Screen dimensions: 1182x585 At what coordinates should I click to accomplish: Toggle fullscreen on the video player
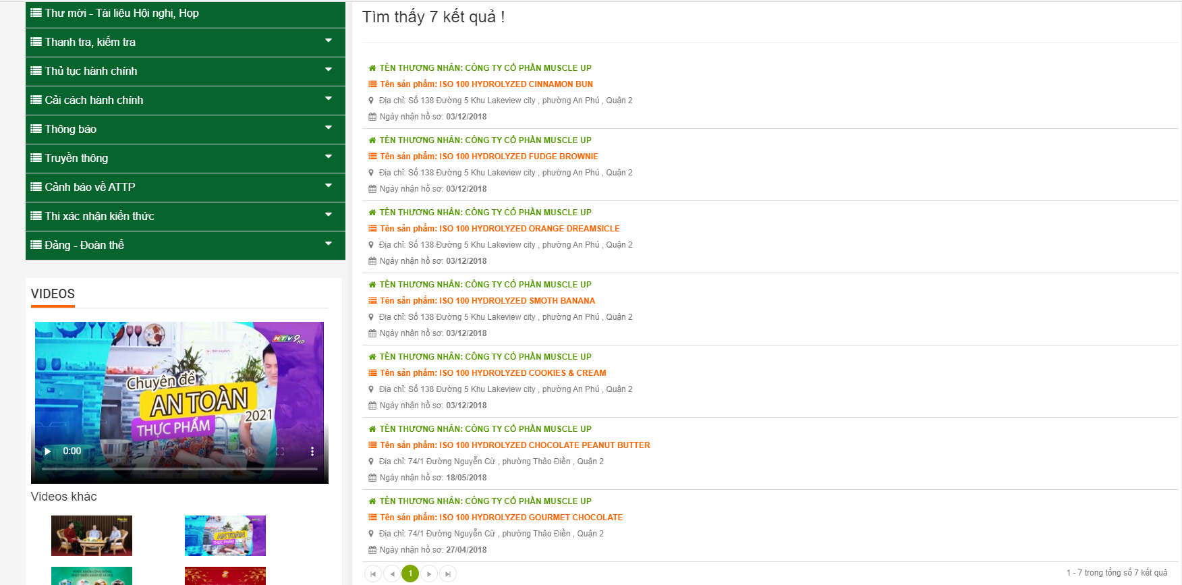point(280,451)
